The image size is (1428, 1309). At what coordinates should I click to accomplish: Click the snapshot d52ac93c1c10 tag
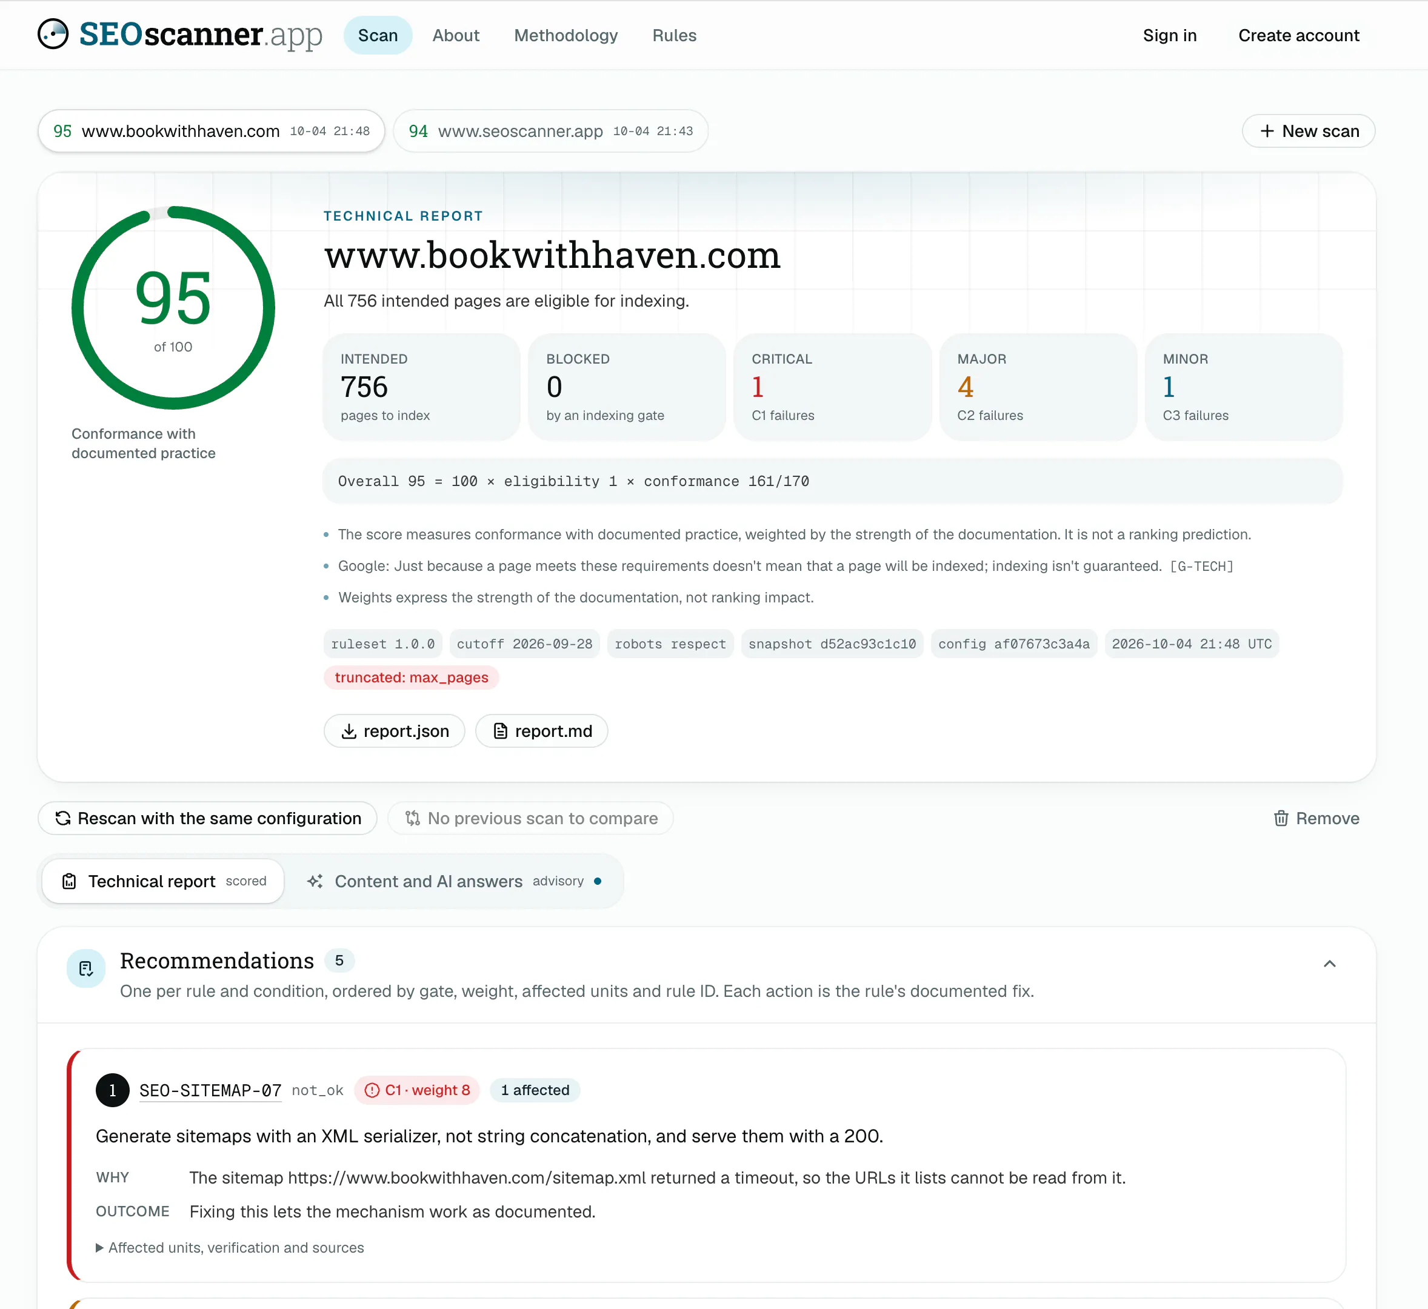pos(832,644)
